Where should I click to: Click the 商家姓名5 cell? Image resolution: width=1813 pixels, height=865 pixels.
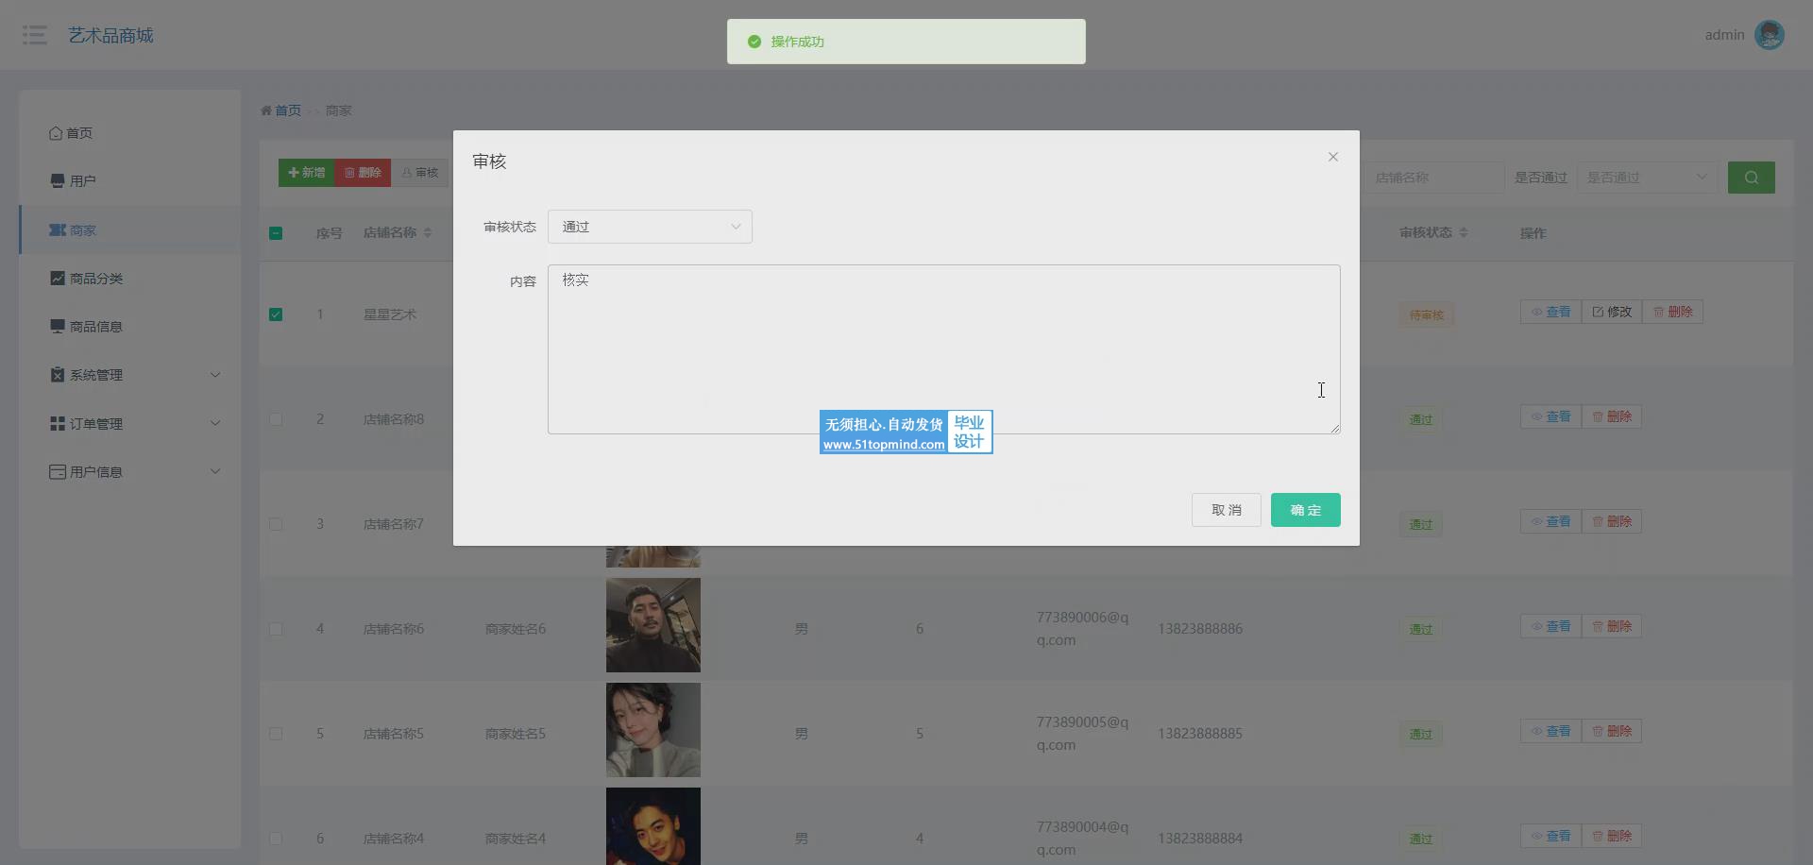pyautogui.click(x=516, y=734)
